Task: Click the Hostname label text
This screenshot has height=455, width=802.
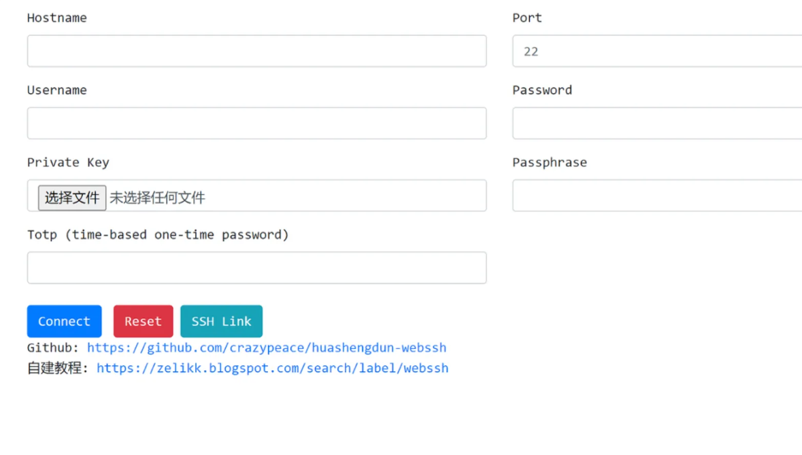Action: [x=57, y=18]
